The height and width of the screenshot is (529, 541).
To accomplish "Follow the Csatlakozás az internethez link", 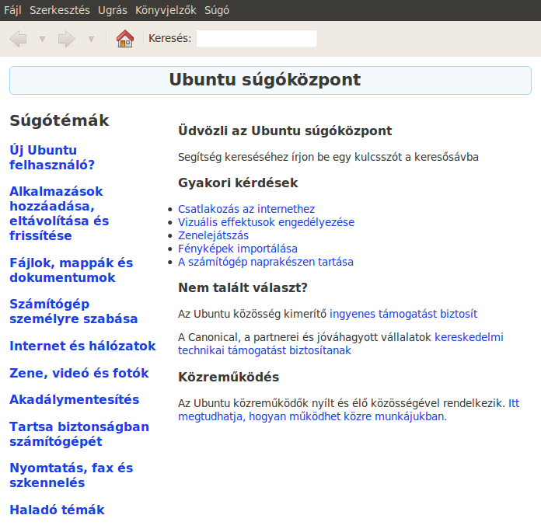I will coord(246,209).
